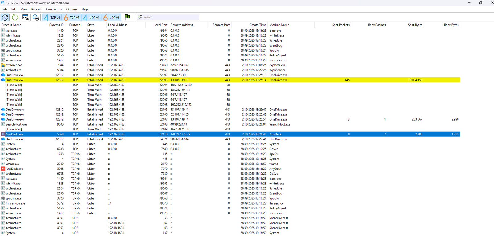
Task: Click the Search input field
Action: click(168, 17)
